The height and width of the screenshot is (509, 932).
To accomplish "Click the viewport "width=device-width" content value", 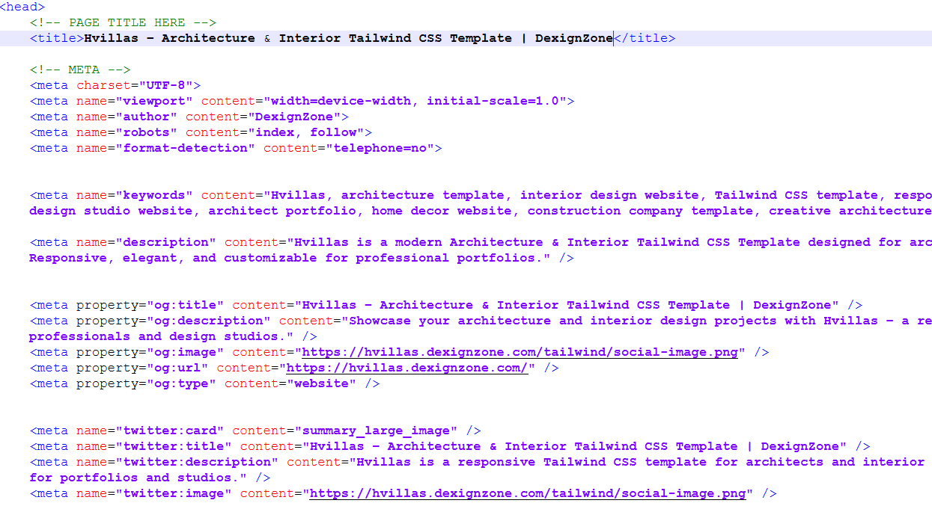I will (341, 101).
